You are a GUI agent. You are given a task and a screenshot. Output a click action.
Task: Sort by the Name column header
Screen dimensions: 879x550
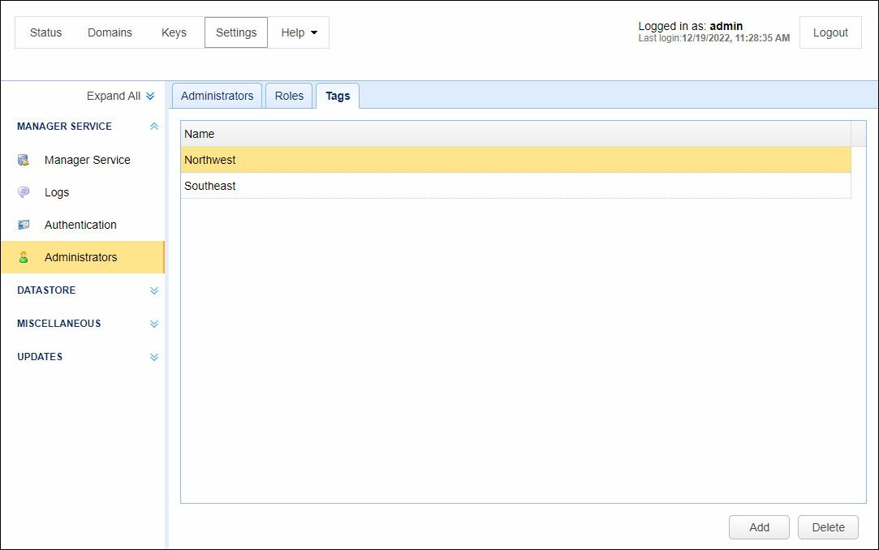515,134
